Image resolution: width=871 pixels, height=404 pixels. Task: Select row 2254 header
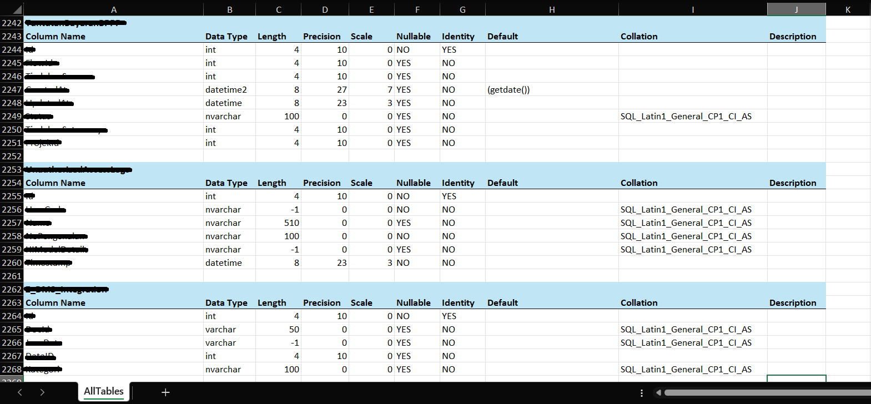(12, 183)
